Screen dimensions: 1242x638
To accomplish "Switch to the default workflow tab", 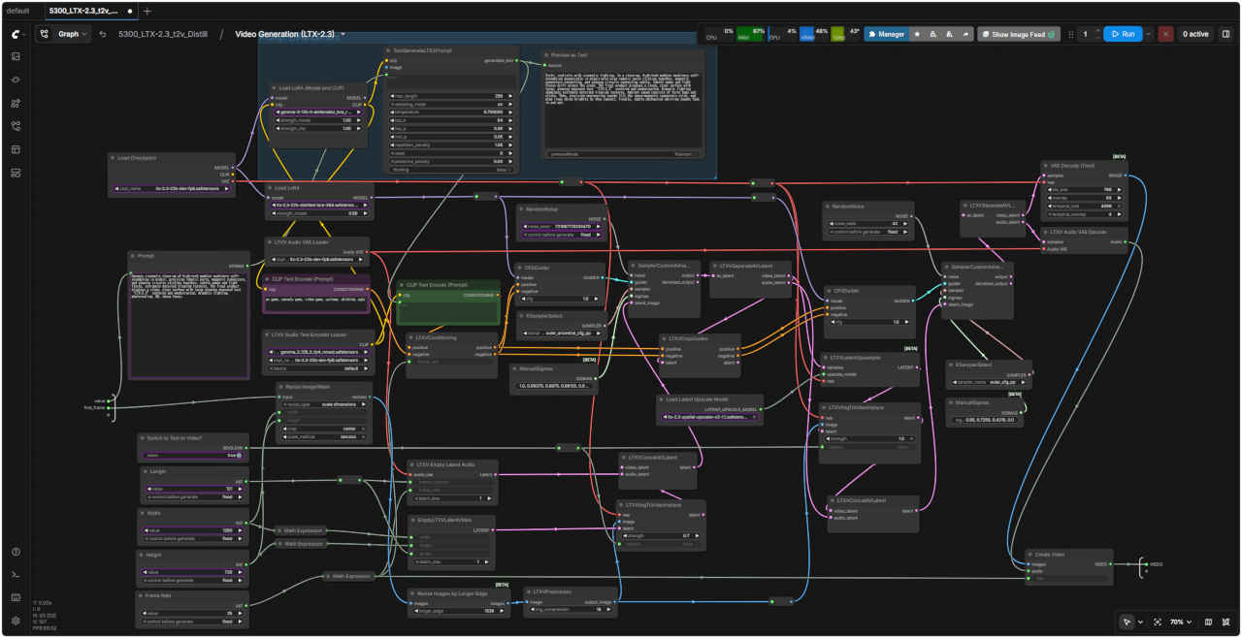I will point(17,11).
